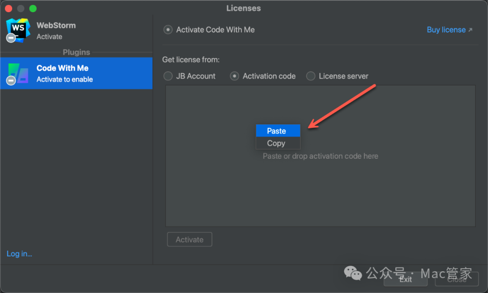Click the external arrow beside Buy license

pos(470,30)
